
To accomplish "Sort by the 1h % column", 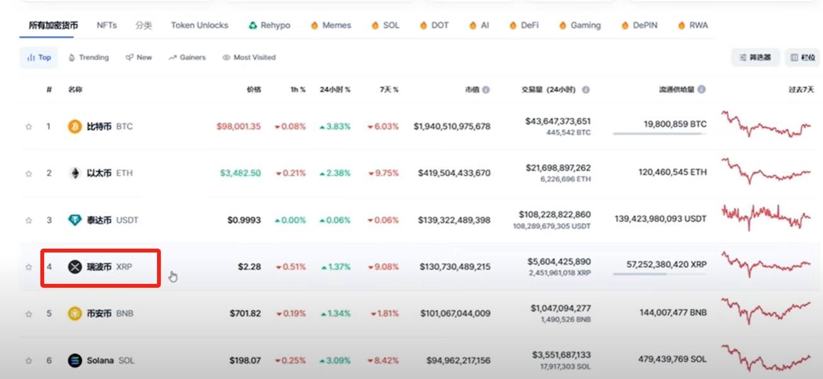I will point(298,90).
